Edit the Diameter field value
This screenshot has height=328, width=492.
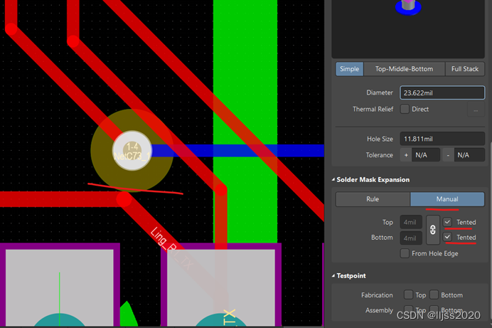pos(442,93)
